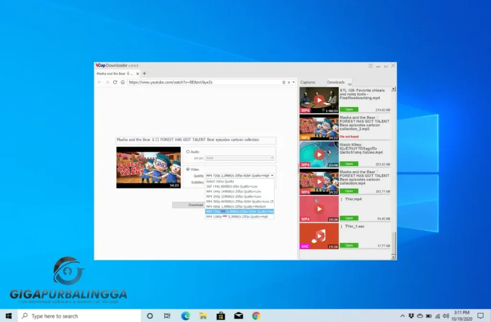Click the play icon on the FineWoodworking.mp4 thumbnail

318,100
